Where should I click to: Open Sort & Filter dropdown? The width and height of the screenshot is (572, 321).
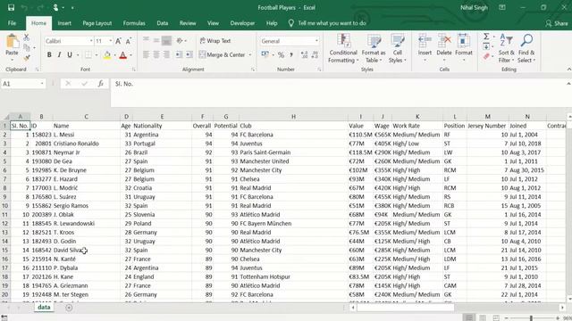(506, 48)
